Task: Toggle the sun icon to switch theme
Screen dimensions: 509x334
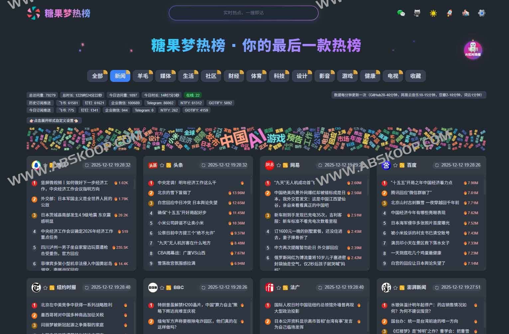Action: tap(433, 13)
